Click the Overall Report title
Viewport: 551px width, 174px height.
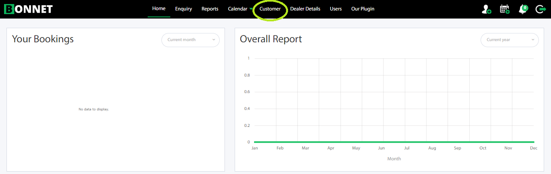pyautogui.click(x=271, y=39)
